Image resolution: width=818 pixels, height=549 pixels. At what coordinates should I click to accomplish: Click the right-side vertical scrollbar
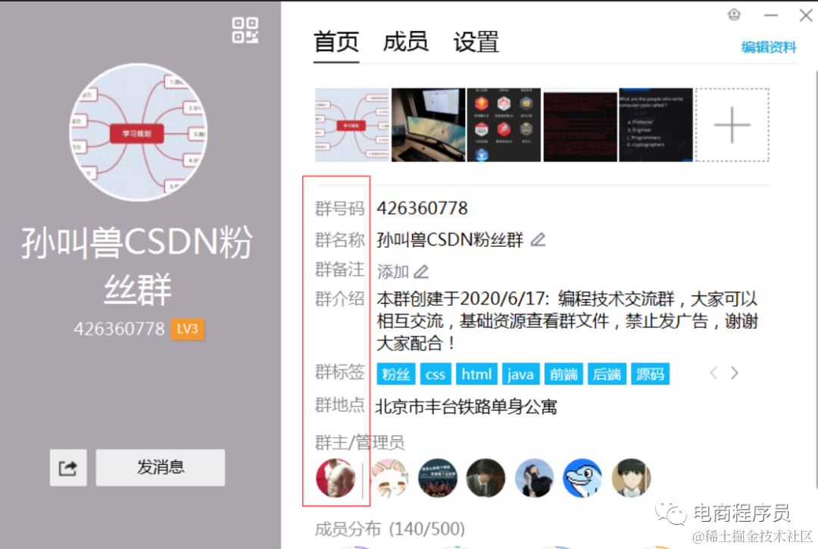point(815,279)
